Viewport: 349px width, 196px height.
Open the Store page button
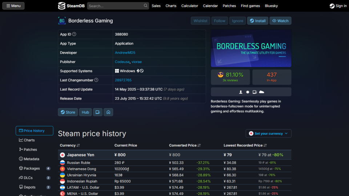[x=68, y=112]
